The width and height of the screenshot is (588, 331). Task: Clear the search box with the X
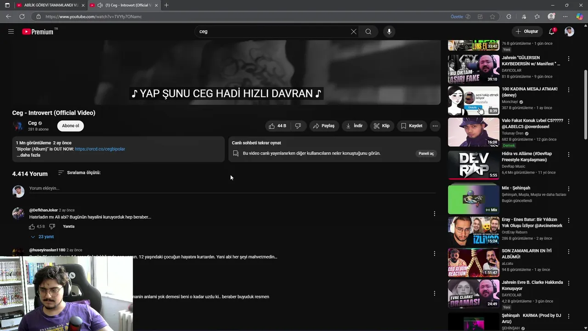click(x=353, y=31)
